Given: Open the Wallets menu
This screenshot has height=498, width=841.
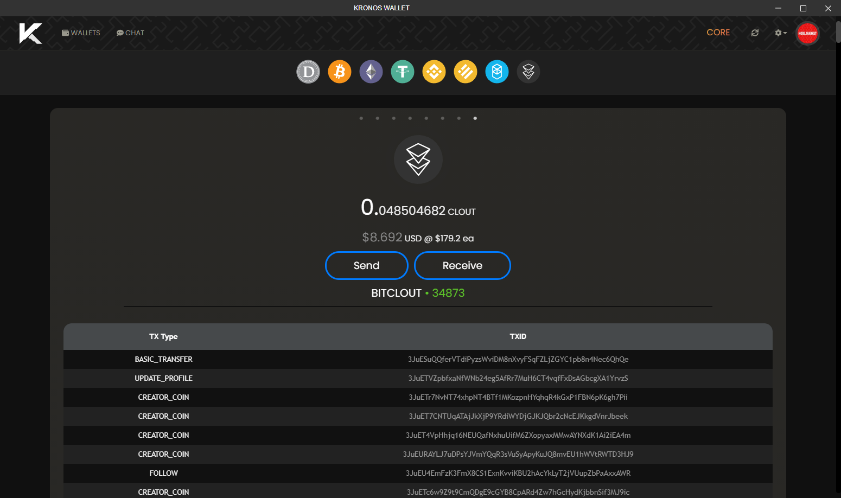Looking at the screenshot, I should tap(81, 33).
